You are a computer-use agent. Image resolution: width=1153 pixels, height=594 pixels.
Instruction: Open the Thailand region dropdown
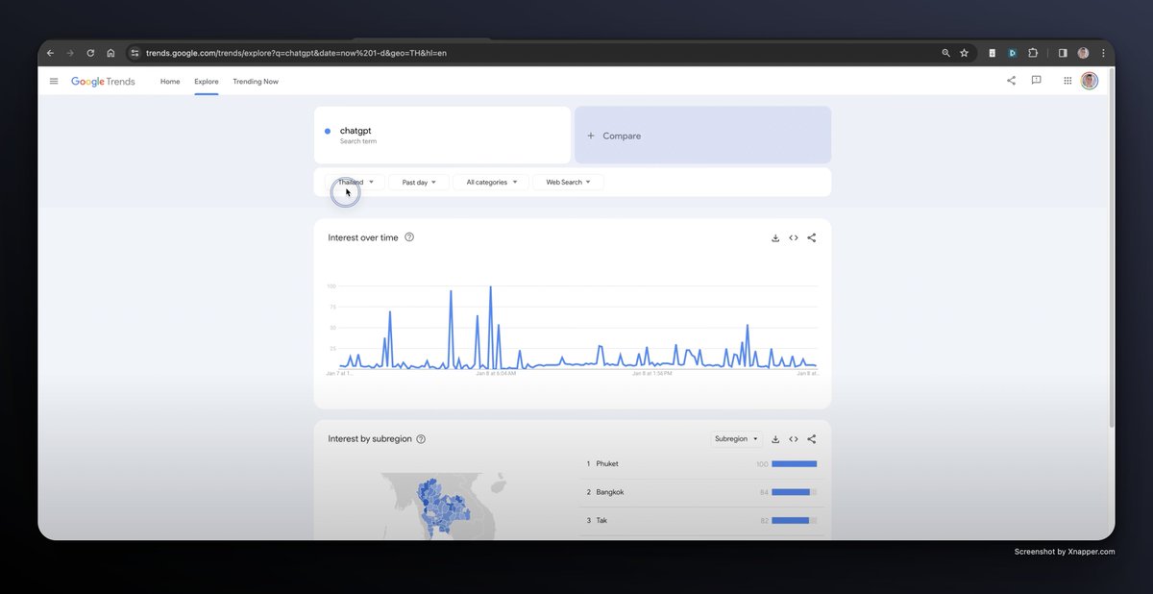click(x=355, y=182)
